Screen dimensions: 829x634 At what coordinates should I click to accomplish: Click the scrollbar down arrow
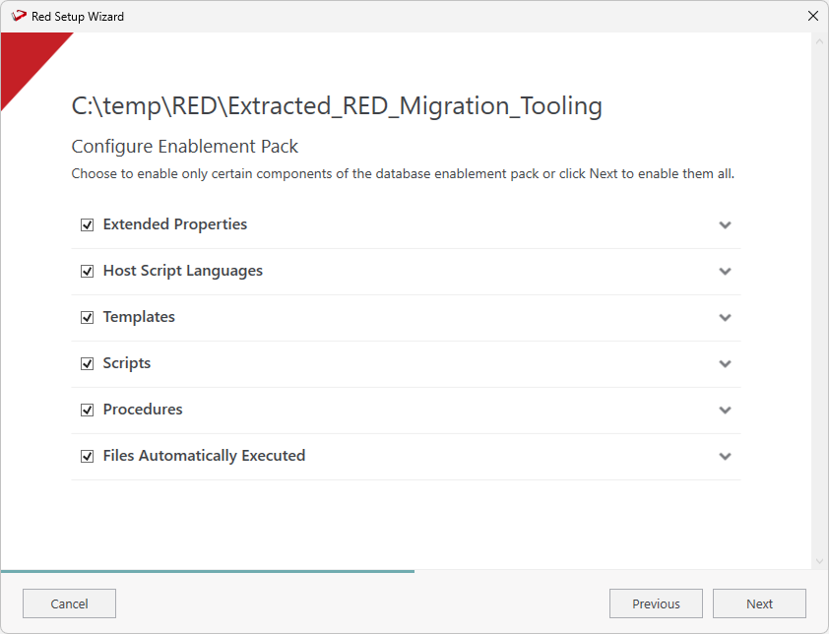pyautogui.click(x=819, y=561)
